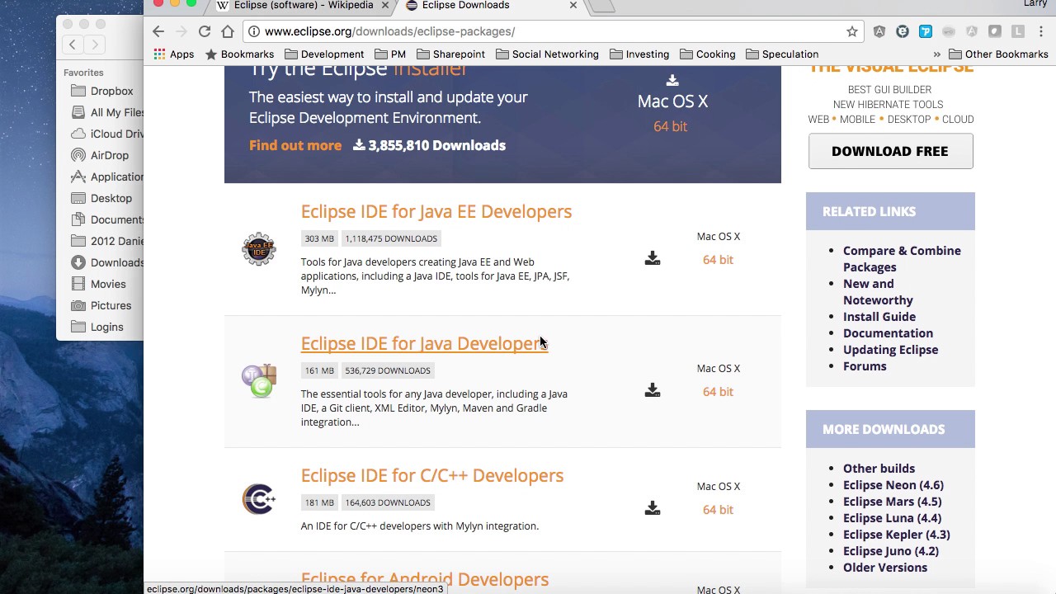Click the Java Developers package logo
The image size is (1056, 594).
click(x=259, y=381)
